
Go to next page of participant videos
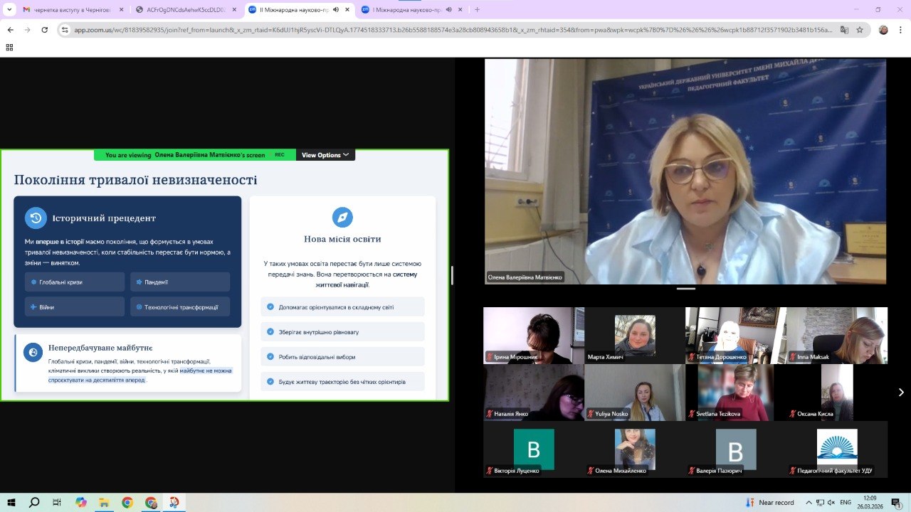[900, 392]
